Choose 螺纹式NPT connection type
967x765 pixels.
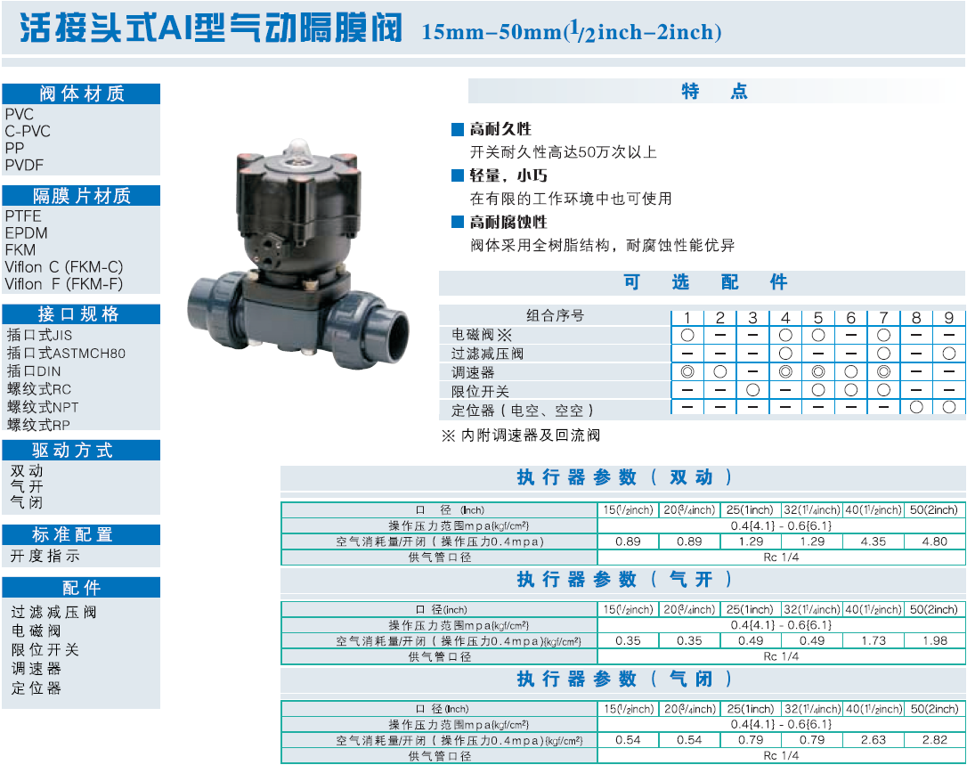tap(43, 407)
